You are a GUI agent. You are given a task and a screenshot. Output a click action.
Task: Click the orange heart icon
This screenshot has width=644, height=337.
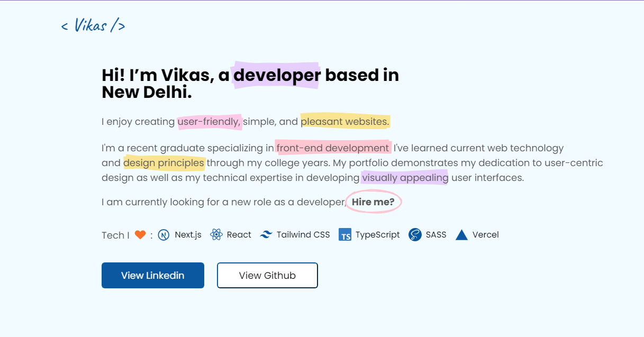tap(140, 234)
